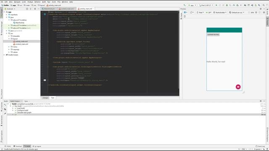Expand Gradle Scripts node

point(4,55)
